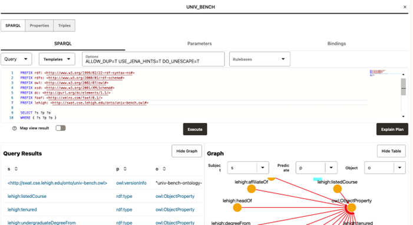The image size is (413, 225).
Task: Open the Query type dropdown
Action: coord(16,59)
